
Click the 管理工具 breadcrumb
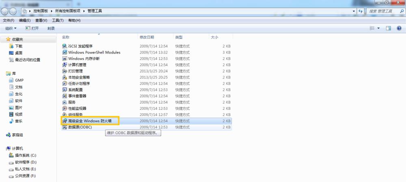[x=95, y=11]
